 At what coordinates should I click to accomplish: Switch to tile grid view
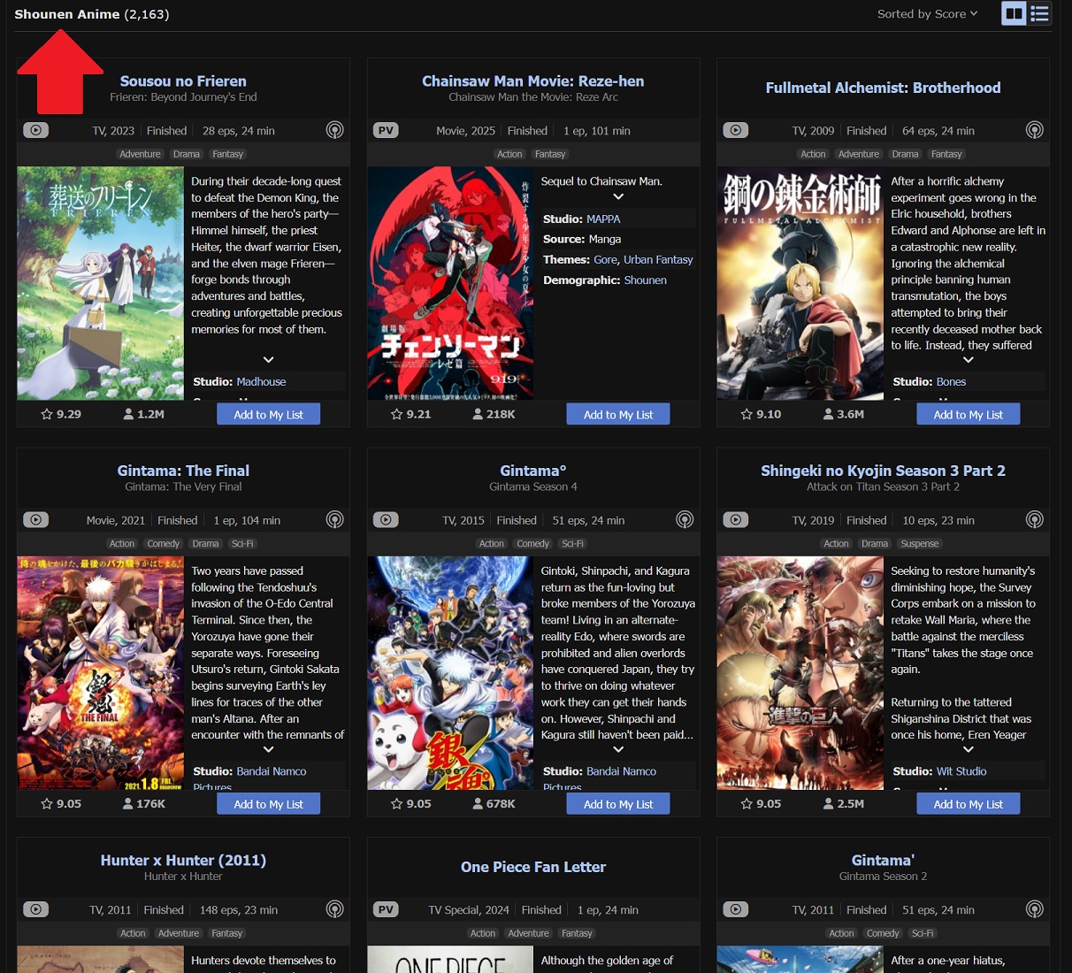[1015, 13]
